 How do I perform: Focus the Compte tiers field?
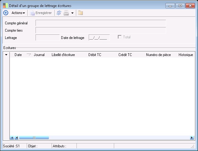click(x=101, y=30)
